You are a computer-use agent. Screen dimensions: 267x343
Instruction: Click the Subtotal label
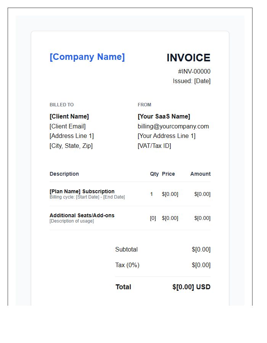click(x=127, y=249)
